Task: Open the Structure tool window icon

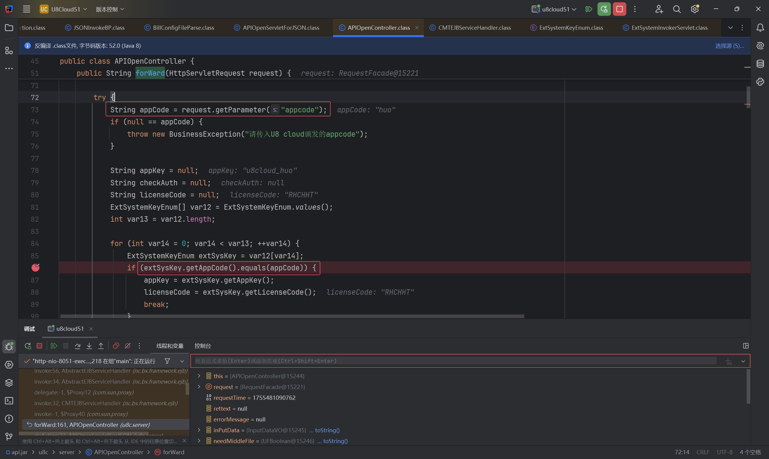Action: [9, 50]
